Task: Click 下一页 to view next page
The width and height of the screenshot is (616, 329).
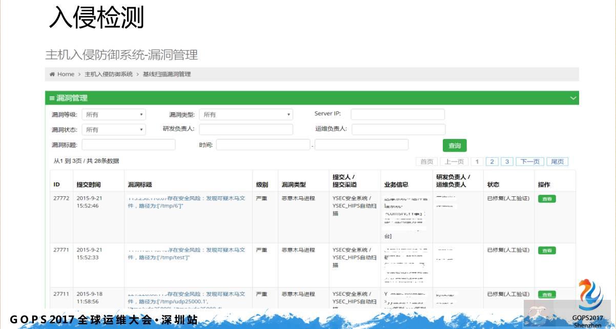Action: click(529, 161)
